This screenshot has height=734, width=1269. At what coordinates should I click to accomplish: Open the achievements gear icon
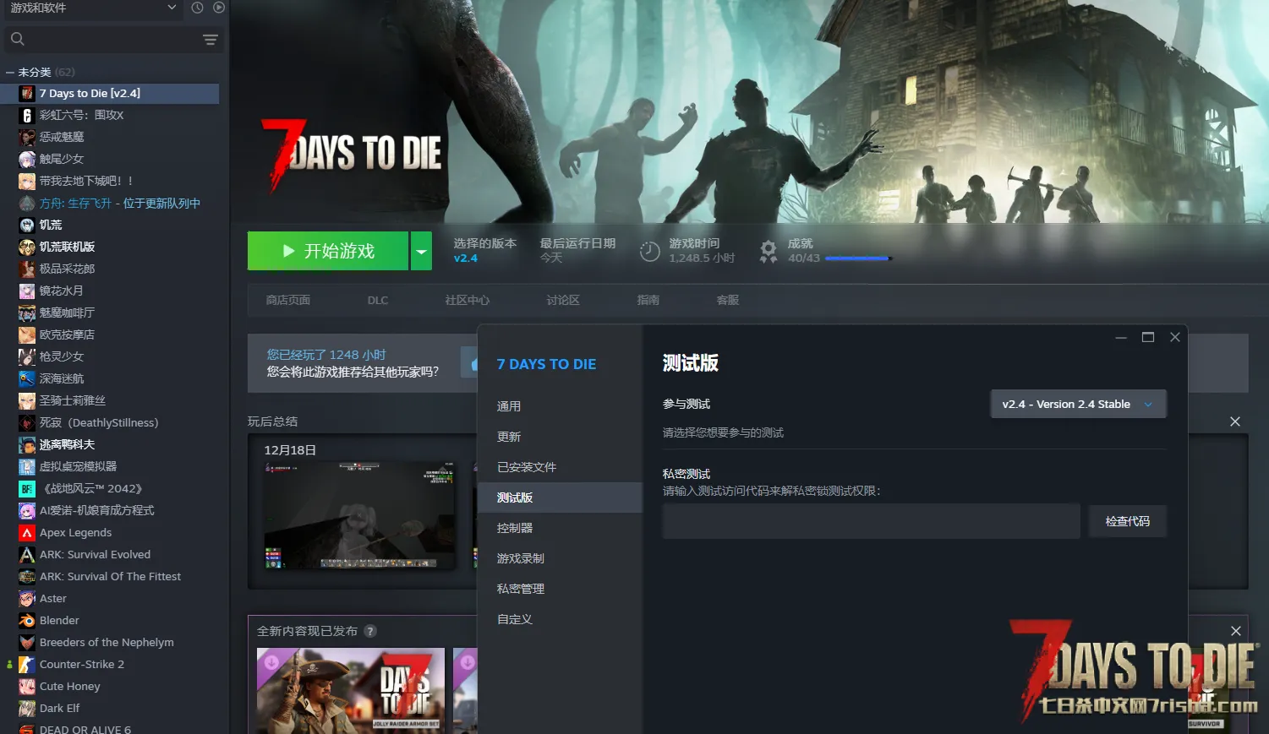point(768,251)
